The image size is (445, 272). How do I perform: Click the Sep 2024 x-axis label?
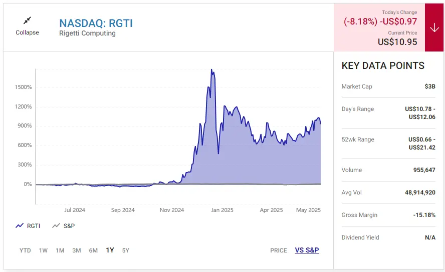click(x=123, y=210)
